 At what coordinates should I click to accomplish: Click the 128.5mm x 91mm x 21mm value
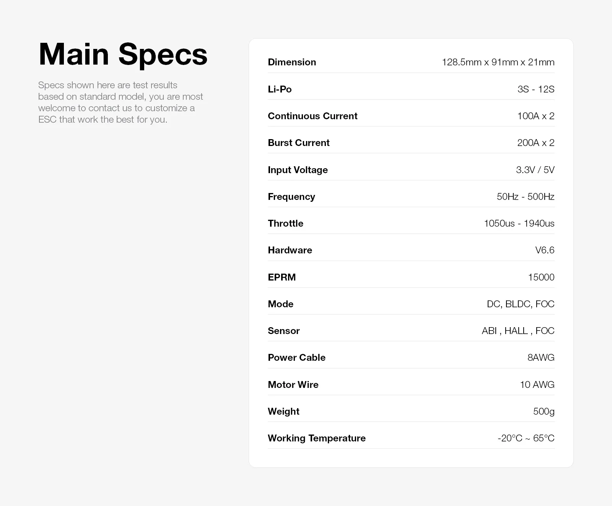coord(498,62)
